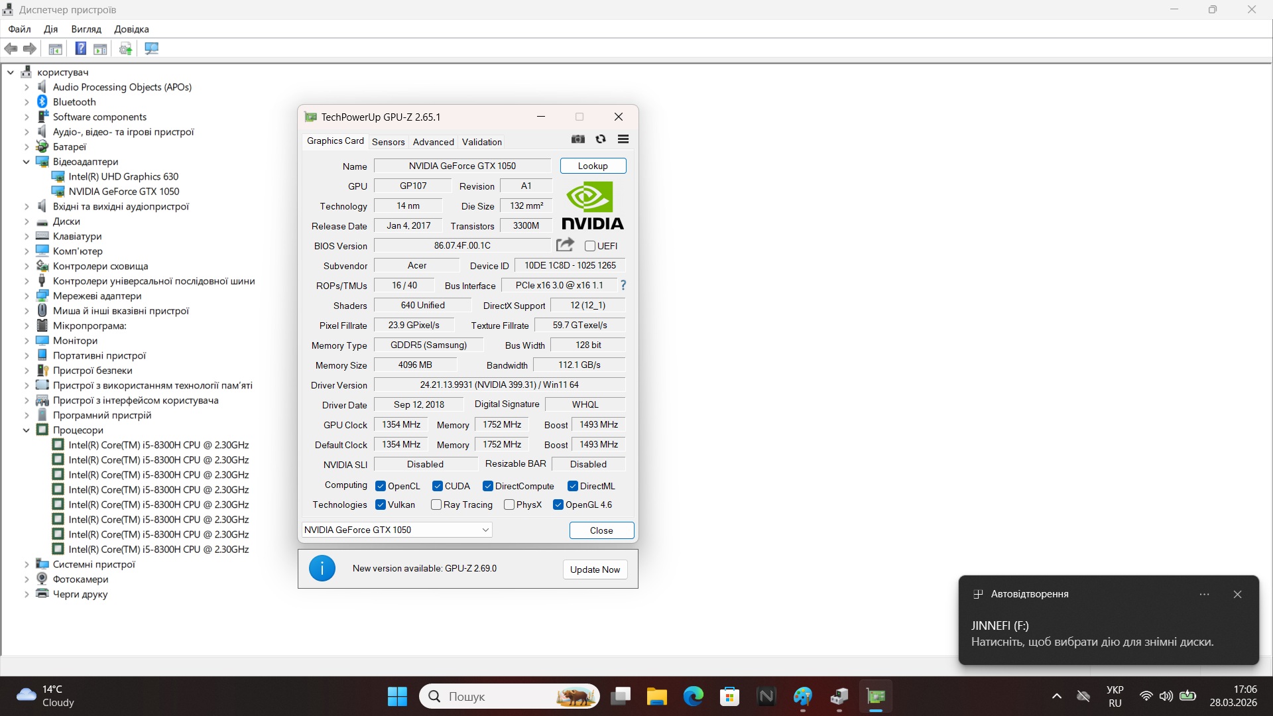The image size is (1273, 716).
Task: Open Microsoft Edge from taskbar
Action: (x=693, y=696)
